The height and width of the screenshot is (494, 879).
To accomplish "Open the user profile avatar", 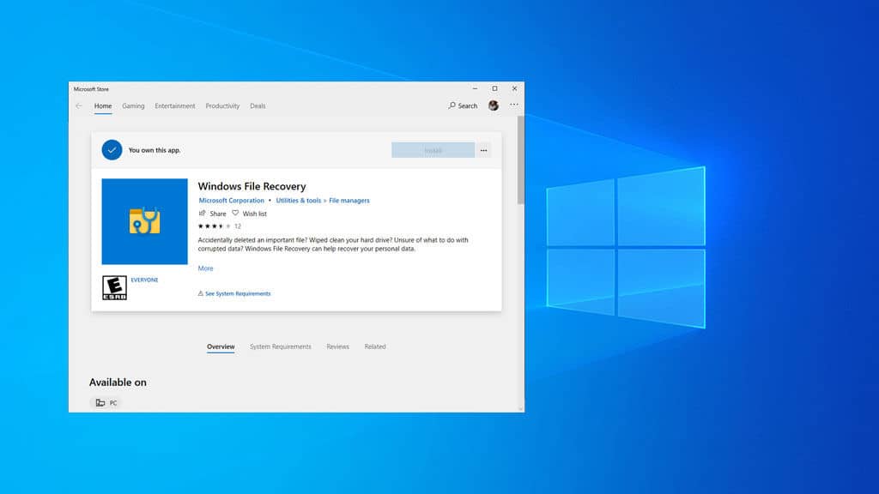I will (x=494, y=105).
